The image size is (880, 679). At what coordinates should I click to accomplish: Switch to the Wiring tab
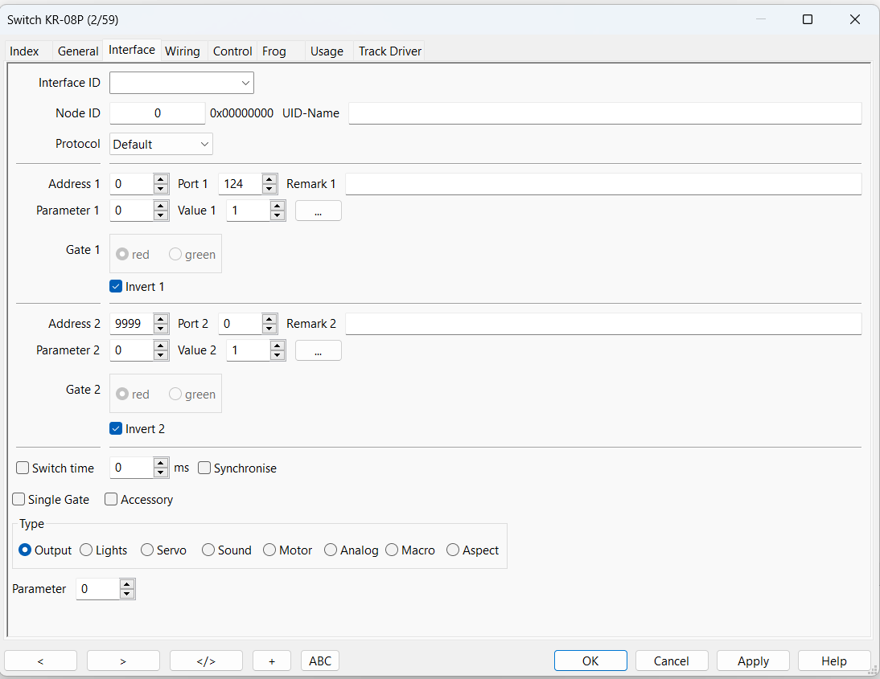[x=183, y=51]
